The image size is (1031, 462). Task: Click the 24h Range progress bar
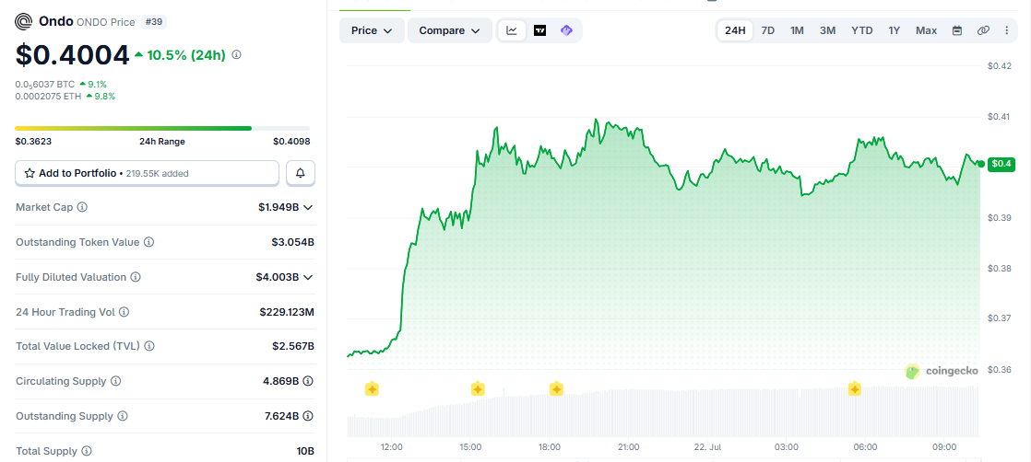162,128
